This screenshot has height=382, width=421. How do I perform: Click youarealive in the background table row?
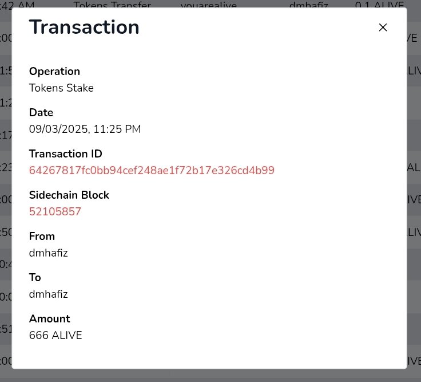coord(209,5)
